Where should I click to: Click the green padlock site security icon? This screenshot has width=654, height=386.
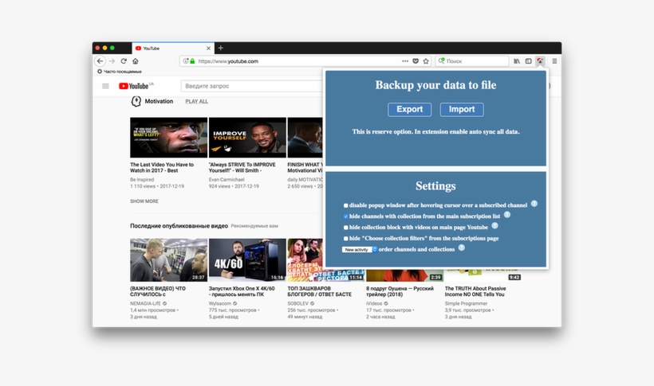click(192, 60)
